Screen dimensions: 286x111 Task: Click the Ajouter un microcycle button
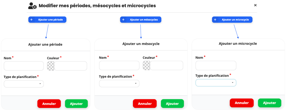[x=232, y=20]
